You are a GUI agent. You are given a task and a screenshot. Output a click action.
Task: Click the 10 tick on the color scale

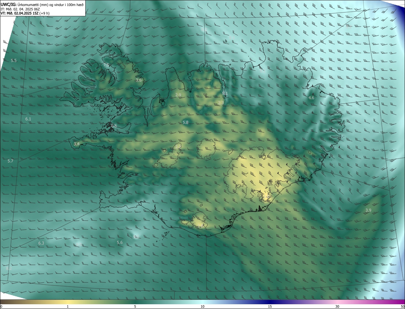[x=202, y=306]
